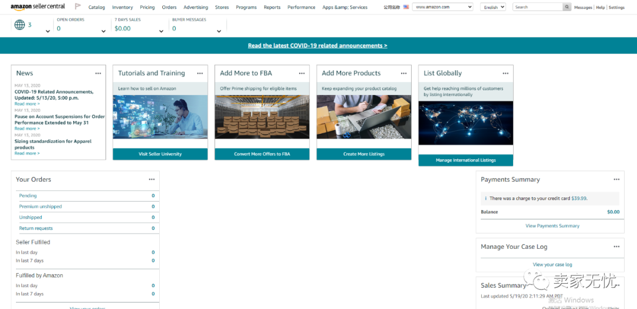Expand the Open Orders dropdown arrow
637x309 pixels.
point(104,31)
